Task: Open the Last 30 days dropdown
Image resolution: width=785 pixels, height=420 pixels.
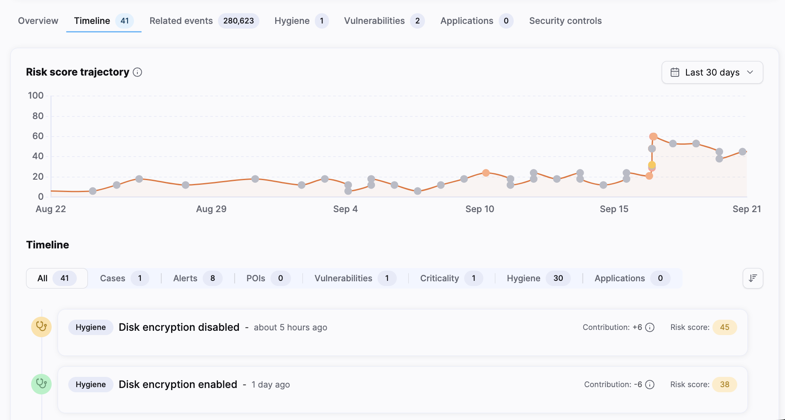Action: (x=712, y=73)
